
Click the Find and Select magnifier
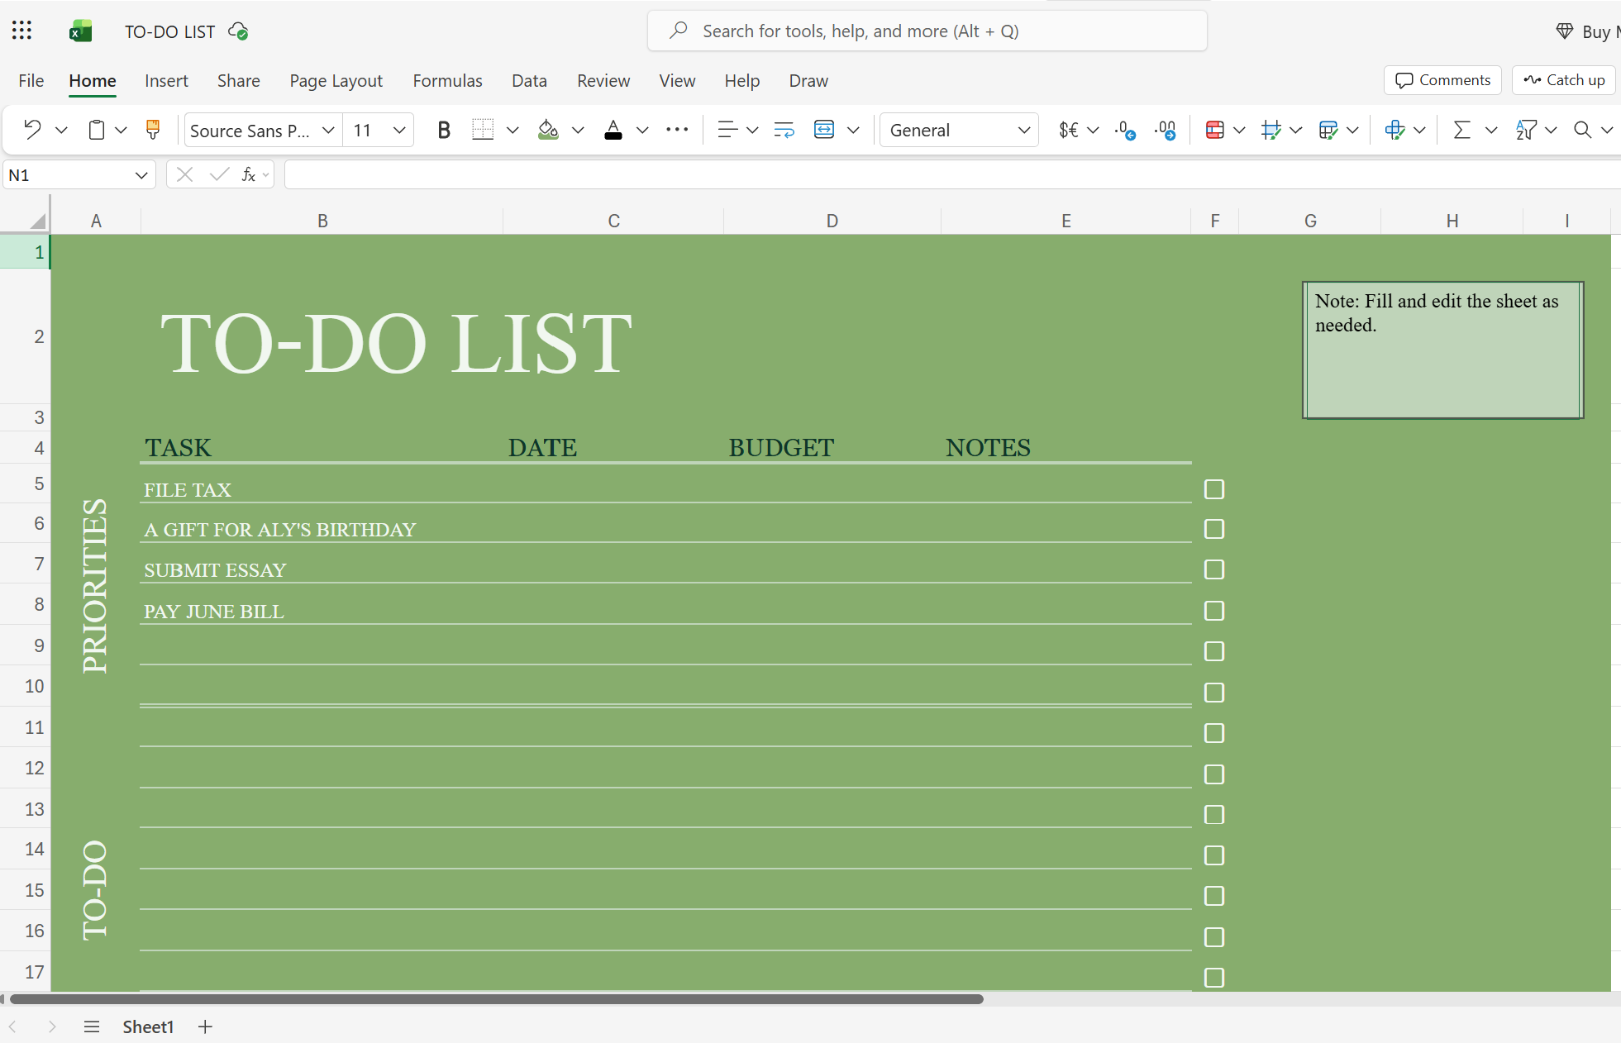point(1583,130)
